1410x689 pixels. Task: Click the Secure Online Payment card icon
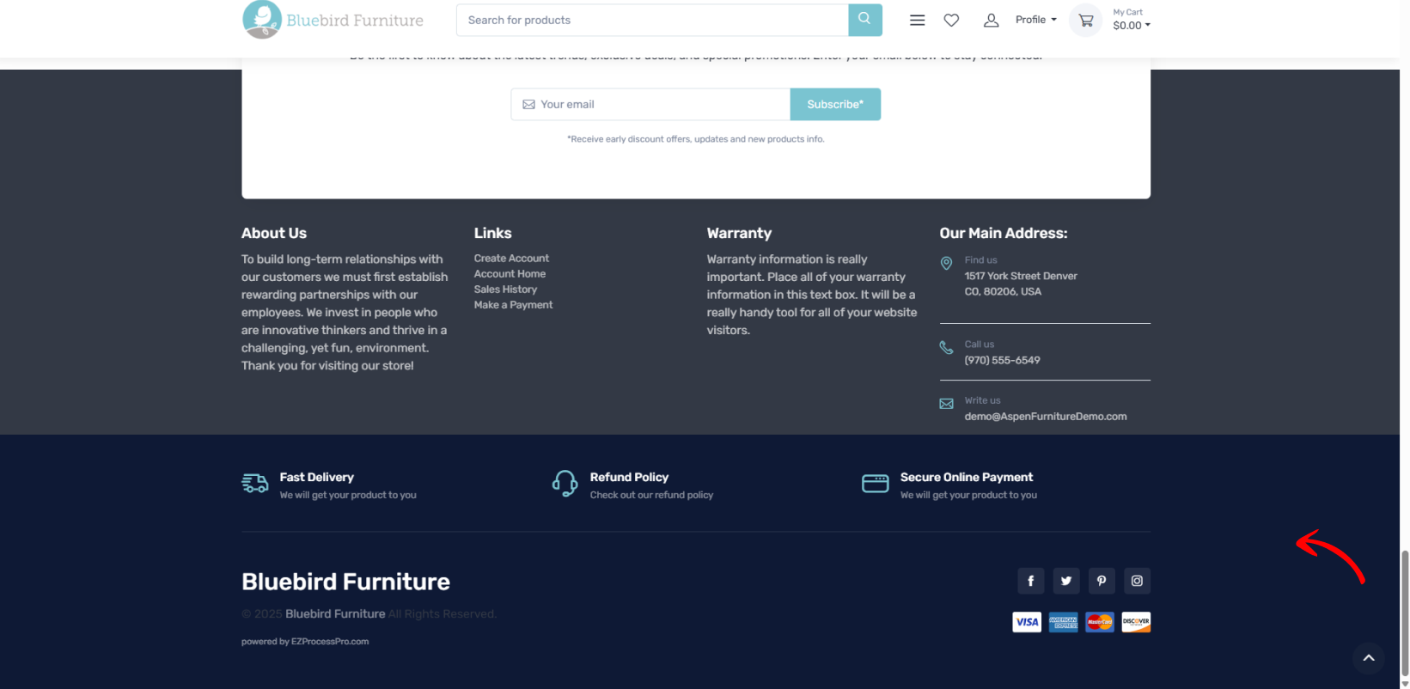pos(875,484)
